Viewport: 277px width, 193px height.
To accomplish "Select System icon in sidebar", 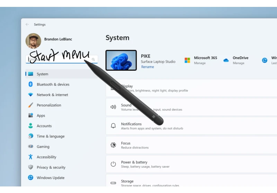I will point(30,74).
